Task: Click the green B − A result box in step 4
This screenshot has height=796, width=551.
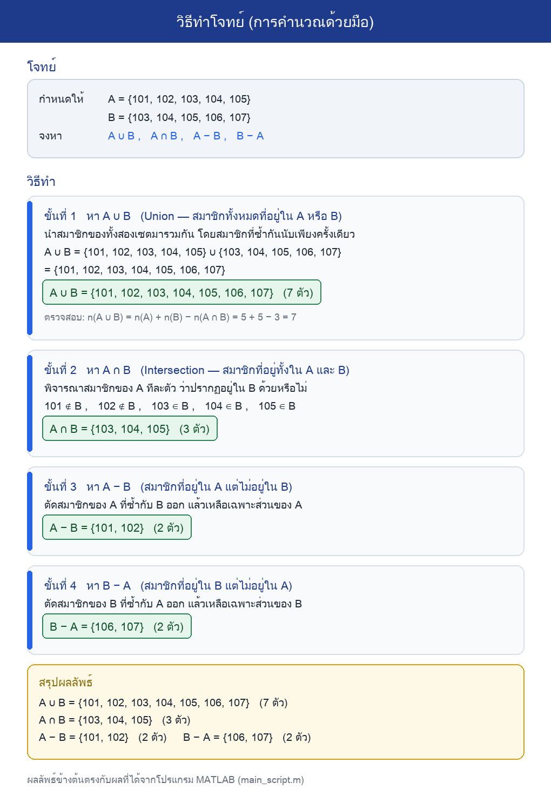Action: tap(117, 626)
